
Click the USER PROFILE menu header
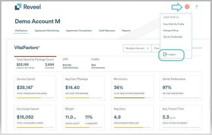point(171,17)
